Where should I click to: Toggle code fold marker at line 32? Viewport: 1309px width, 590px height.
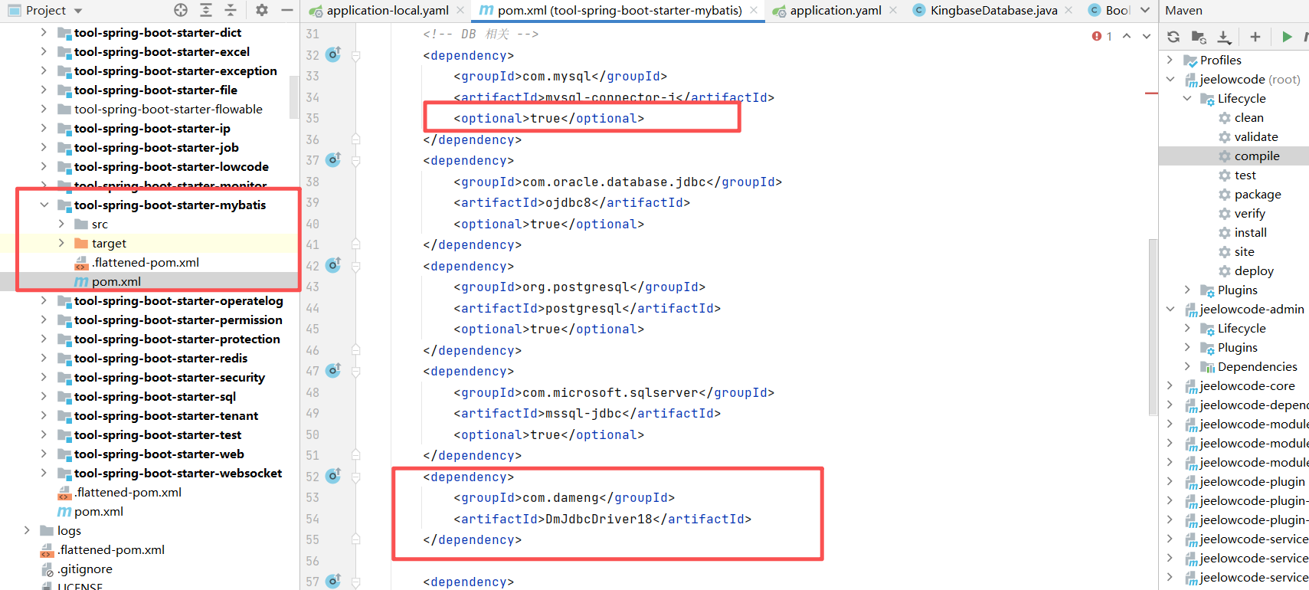356,56
